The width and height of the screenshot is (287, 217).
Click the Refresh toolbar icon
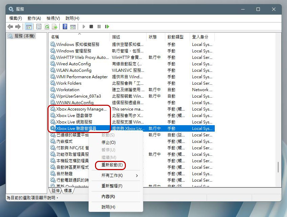tap(47, 27)
